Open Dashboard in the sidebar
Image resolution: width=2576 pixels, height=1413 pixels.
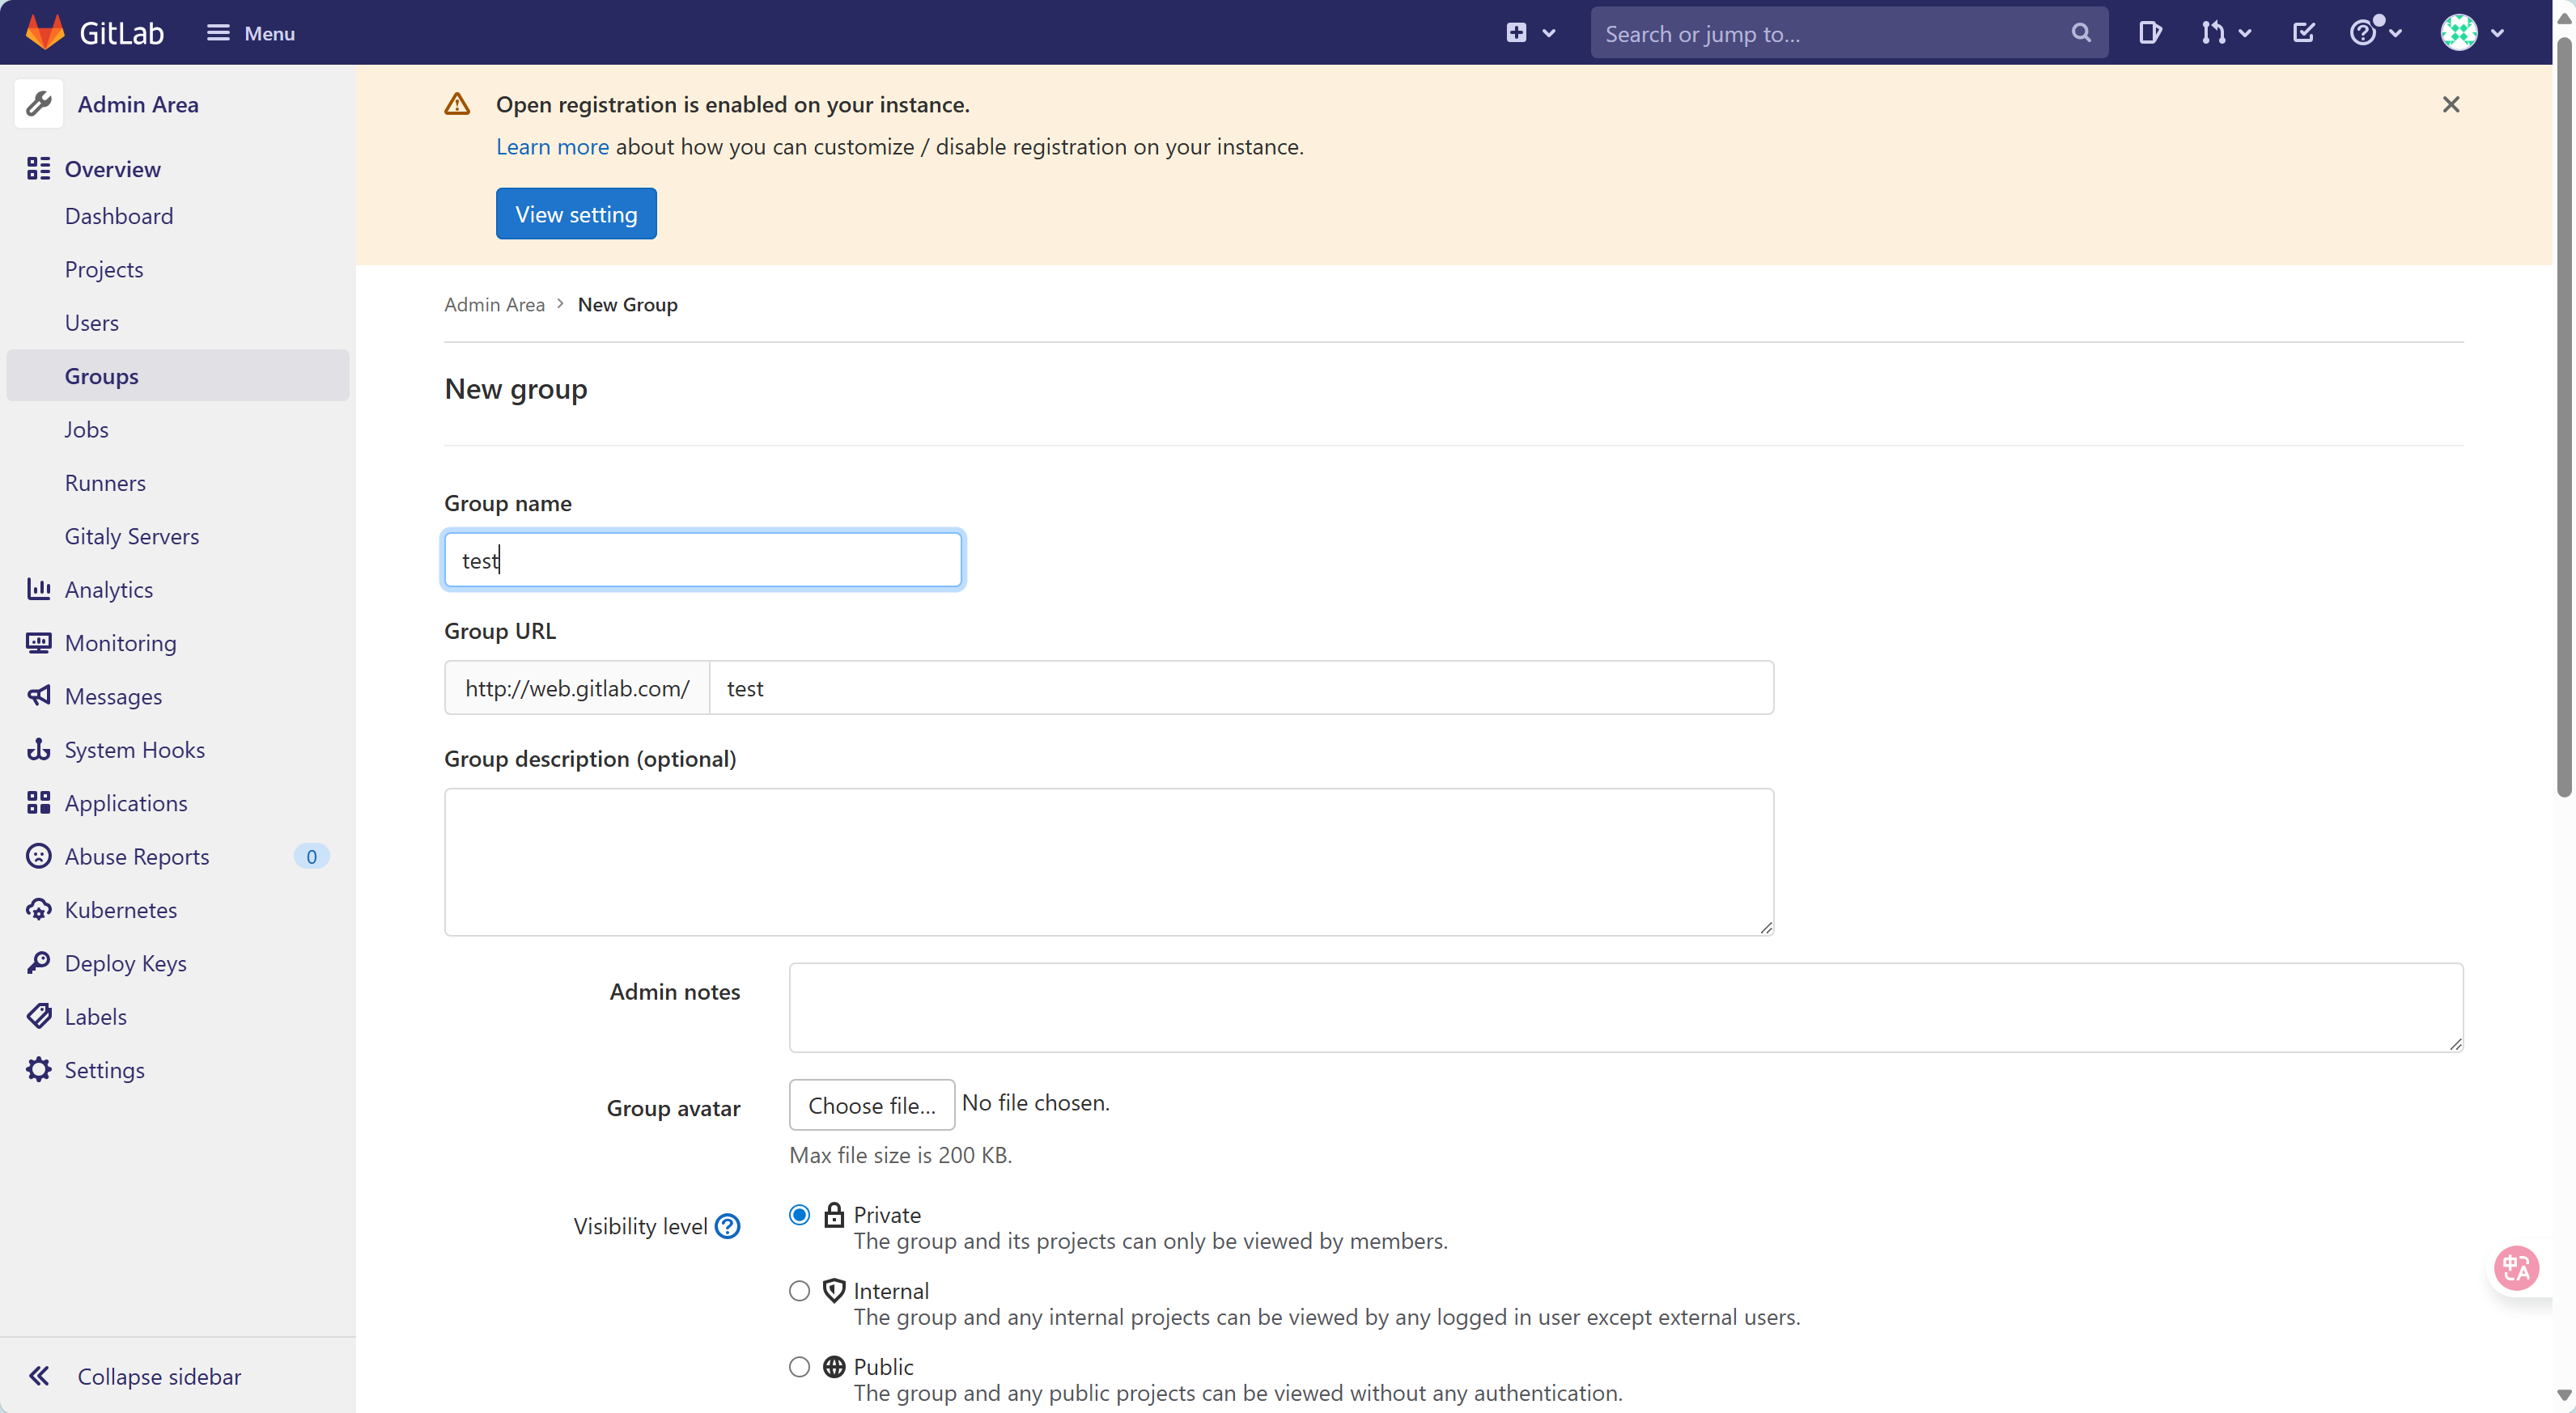(119, 216)
